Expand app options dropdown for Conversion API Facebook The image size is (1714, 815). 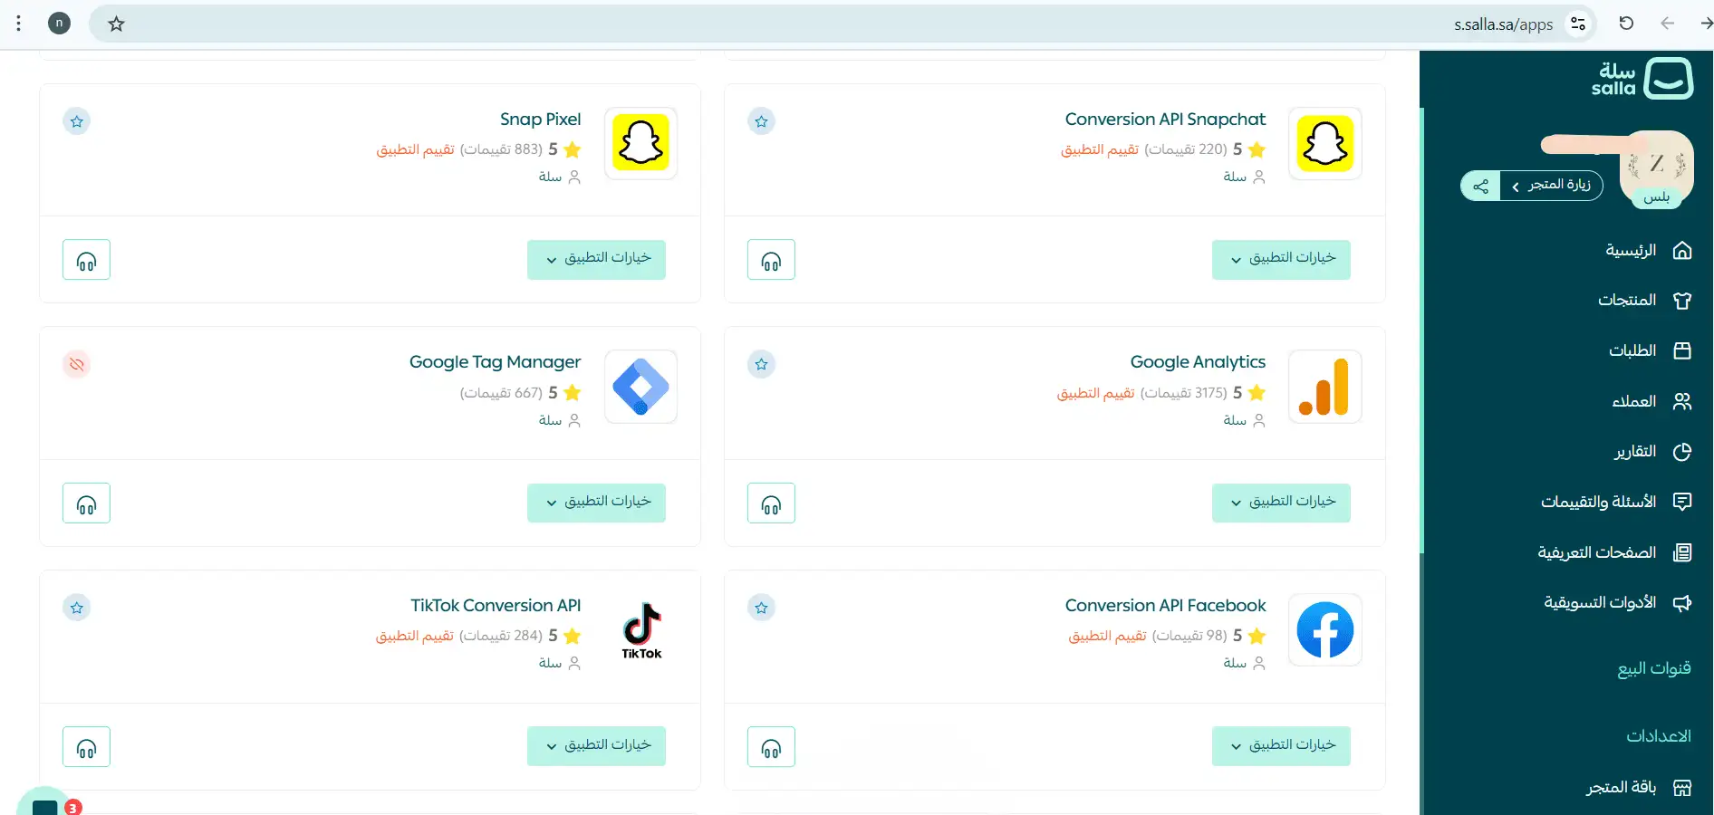tap(1281, 745)
